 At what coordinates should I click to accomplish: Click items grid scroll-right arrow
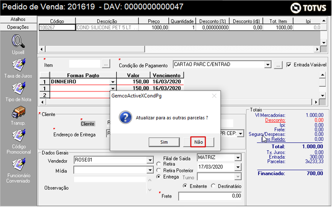[x=317, y=49]
